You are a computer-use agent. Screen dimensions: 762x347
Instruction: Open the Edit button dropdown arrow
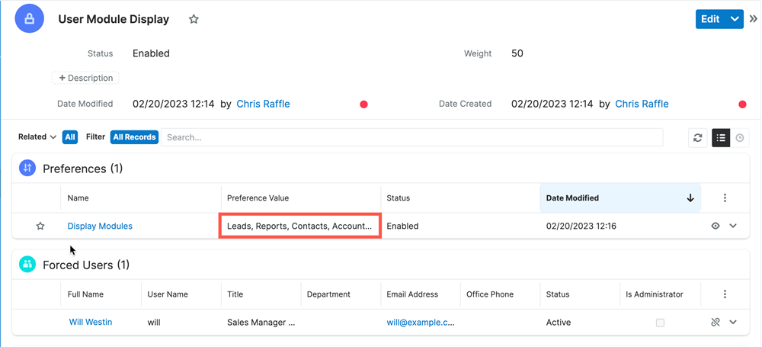click(735, 19)
